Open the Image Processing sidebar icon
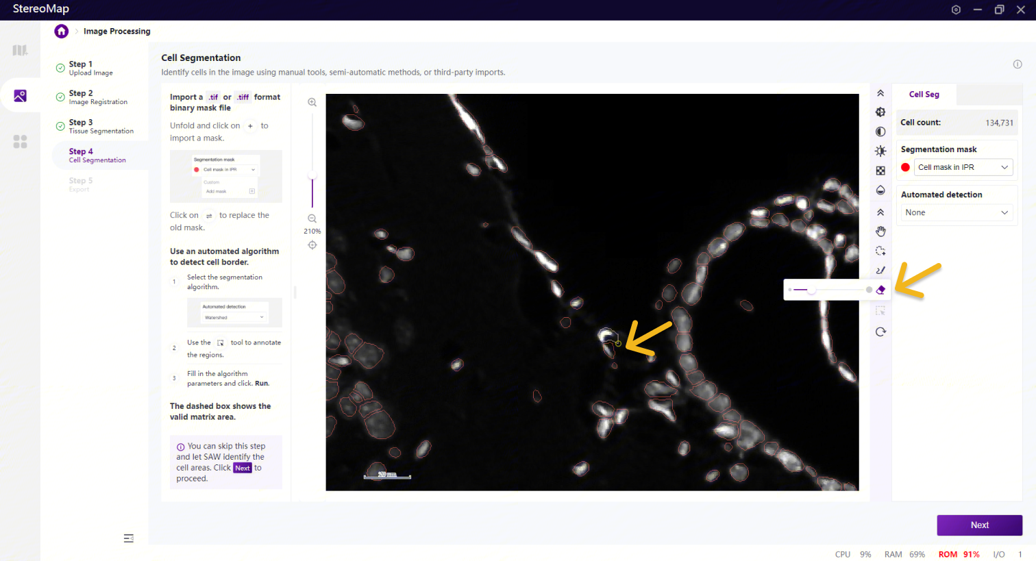The image size is (1036, 561). (x=20, y=96)
